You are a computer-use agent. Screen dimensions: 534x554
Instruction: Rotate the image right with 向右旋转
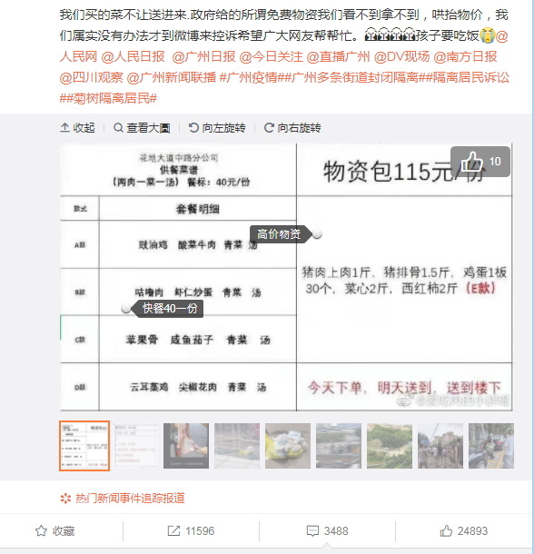pos(292,127)
